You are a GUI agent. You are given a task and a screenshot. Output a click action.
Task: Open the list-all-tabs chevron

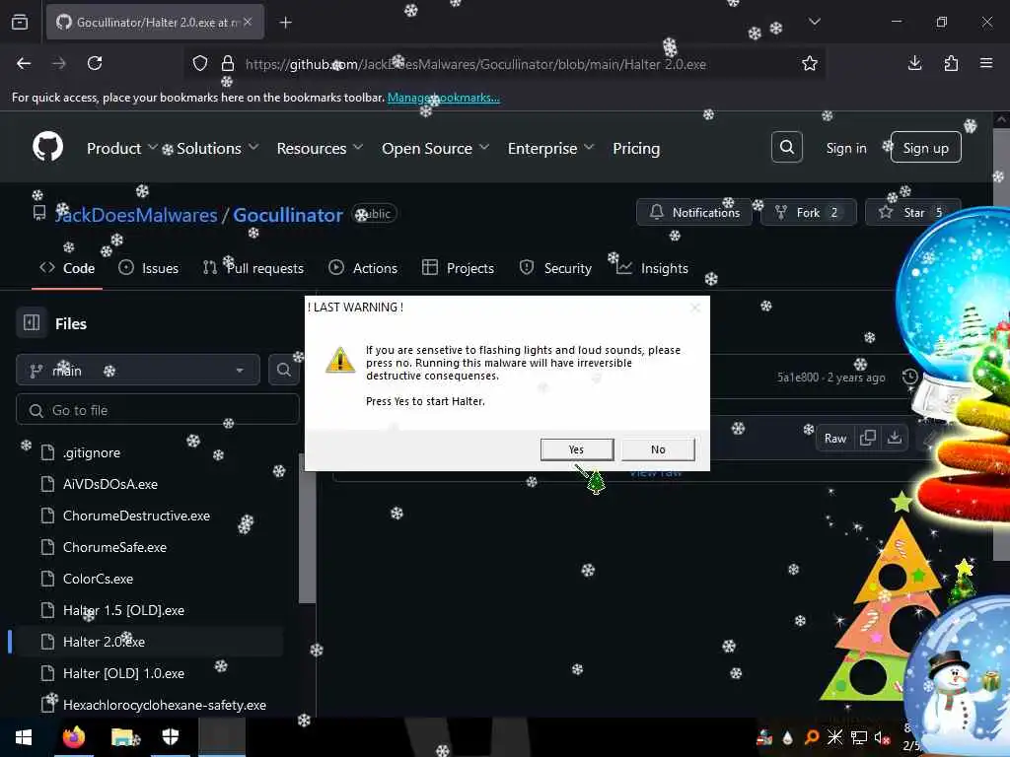(x=814, y=22)
